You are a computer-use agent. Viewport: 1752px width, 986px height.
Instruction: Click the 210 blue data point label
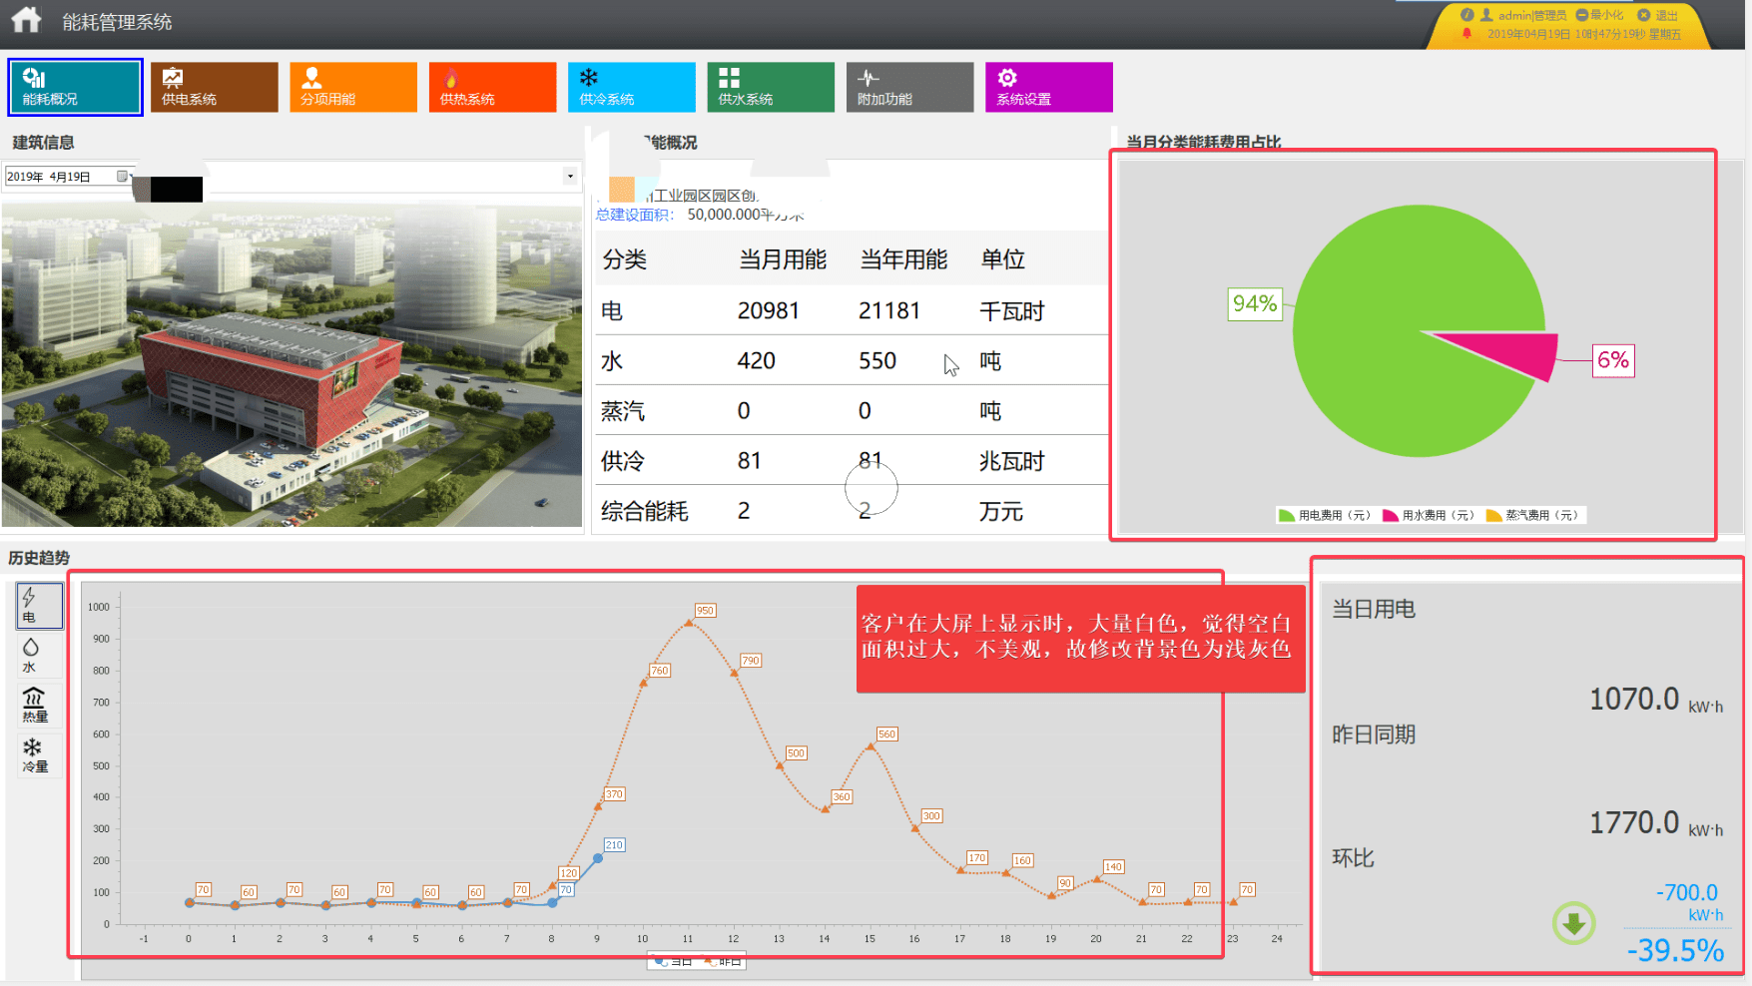point(614,845)
